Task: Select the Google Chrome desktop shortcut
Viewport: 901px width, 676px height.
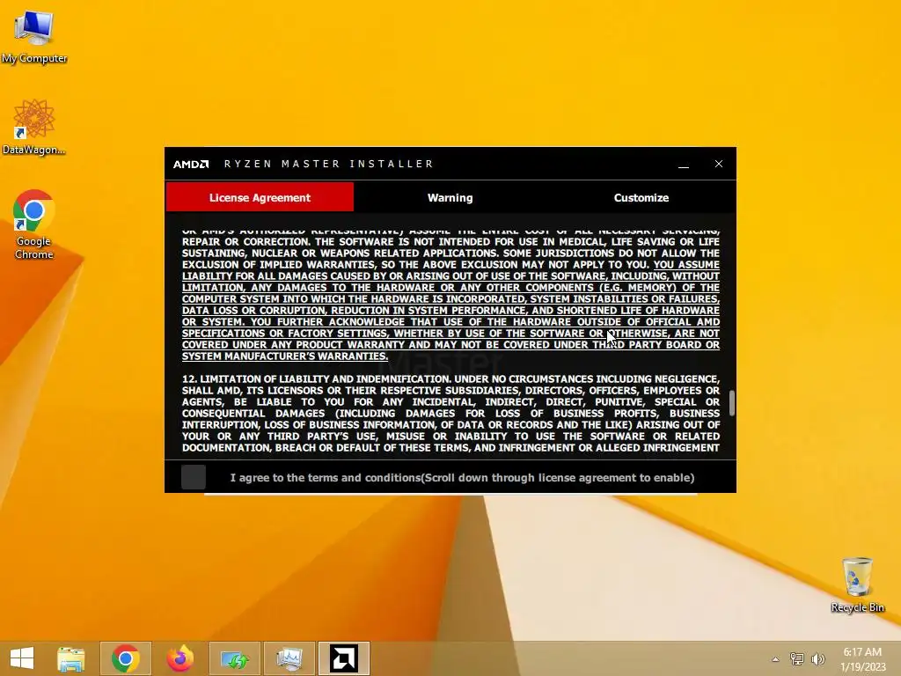Action: [x=34, y=224]
